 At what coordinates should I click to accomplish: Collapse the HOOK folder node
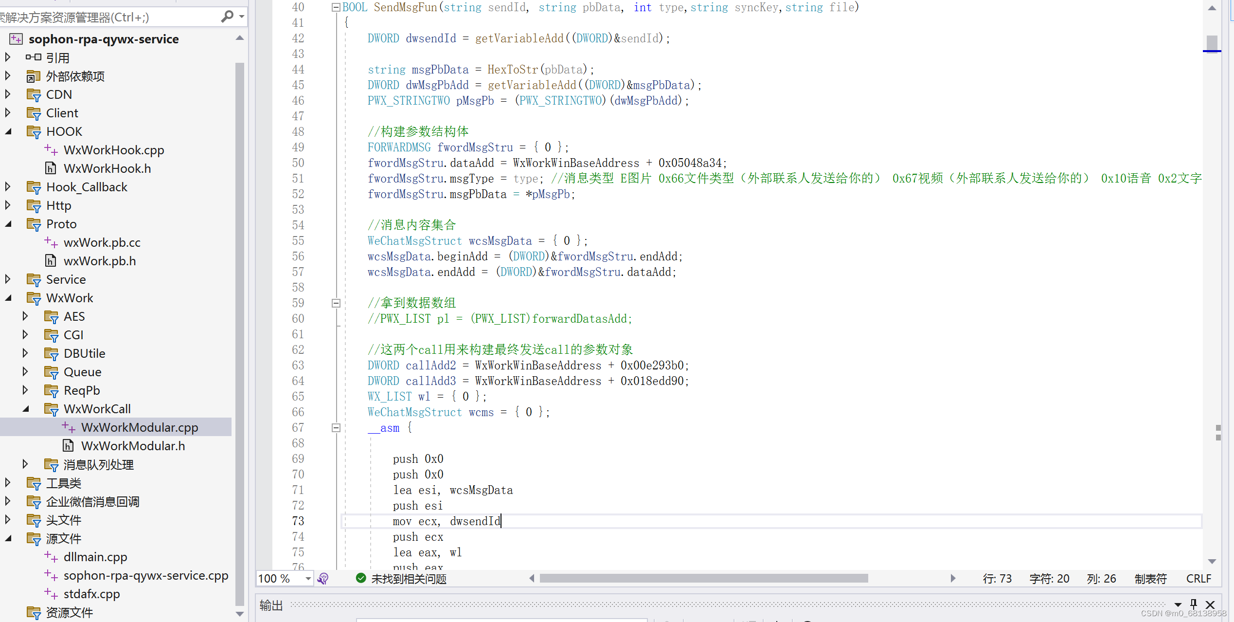click(8, 131)
